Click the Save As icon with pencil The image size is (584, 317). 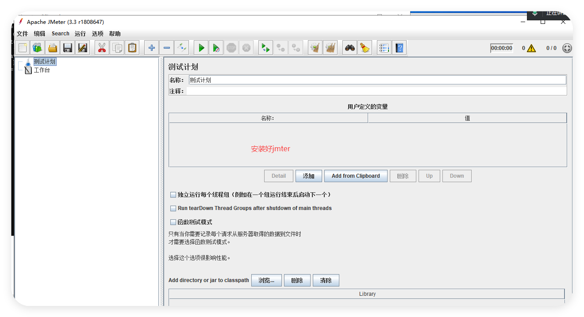tap(82, 48)
